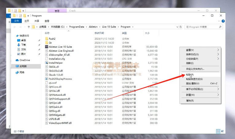Expand the 新建(W) submenu
Image resolution: width=235 pixels, height=139 pixels.
[x=218, y=95]
